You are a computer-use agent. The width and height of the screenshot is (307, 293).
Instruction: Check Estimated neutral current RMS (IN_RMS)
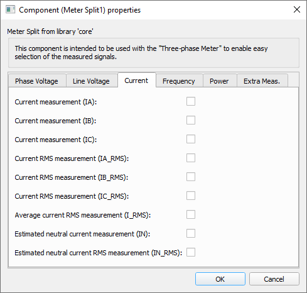[x=191, y=252]
